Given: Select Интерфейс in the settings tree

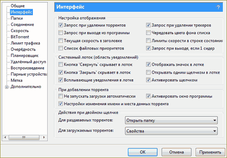Looking at the screenshot, I should 22,12.
